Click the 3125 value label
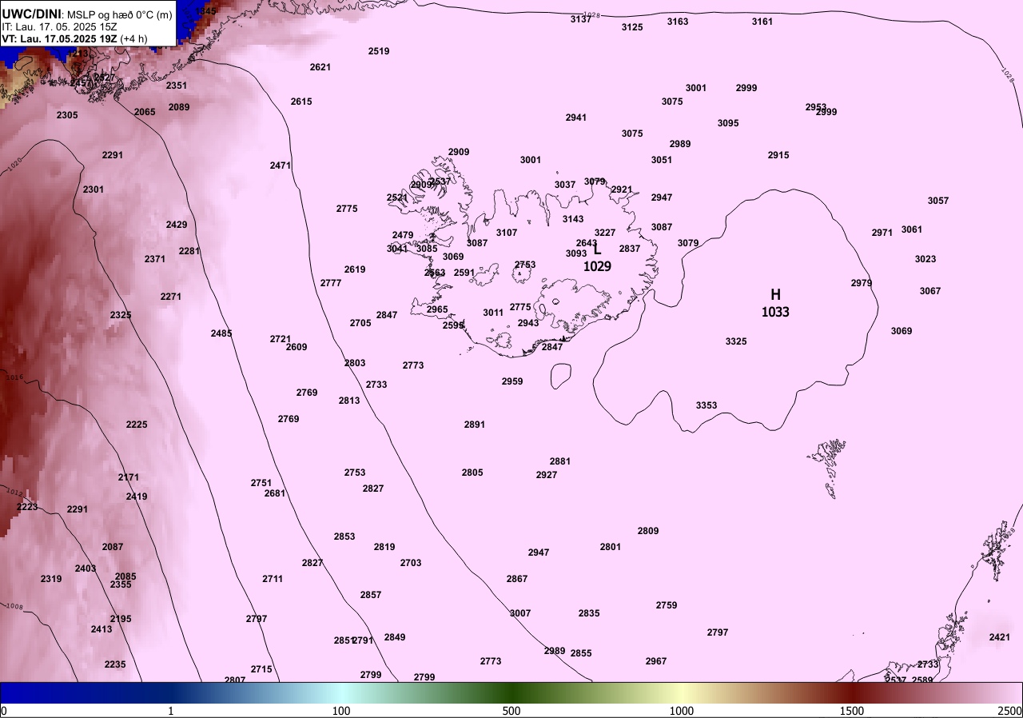 [x=632, y=27]
